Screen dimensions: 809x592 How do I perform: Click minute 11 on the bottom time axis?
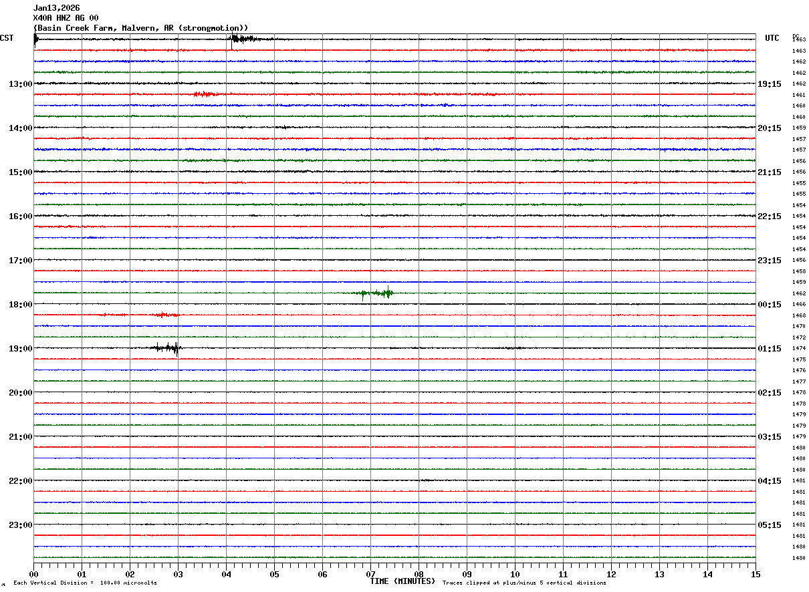pos(563,574)
